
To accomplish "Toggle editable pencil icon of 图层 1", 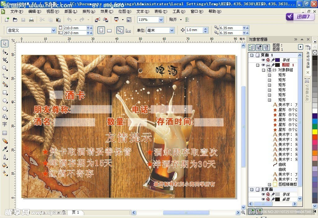I will pos(273,65).
